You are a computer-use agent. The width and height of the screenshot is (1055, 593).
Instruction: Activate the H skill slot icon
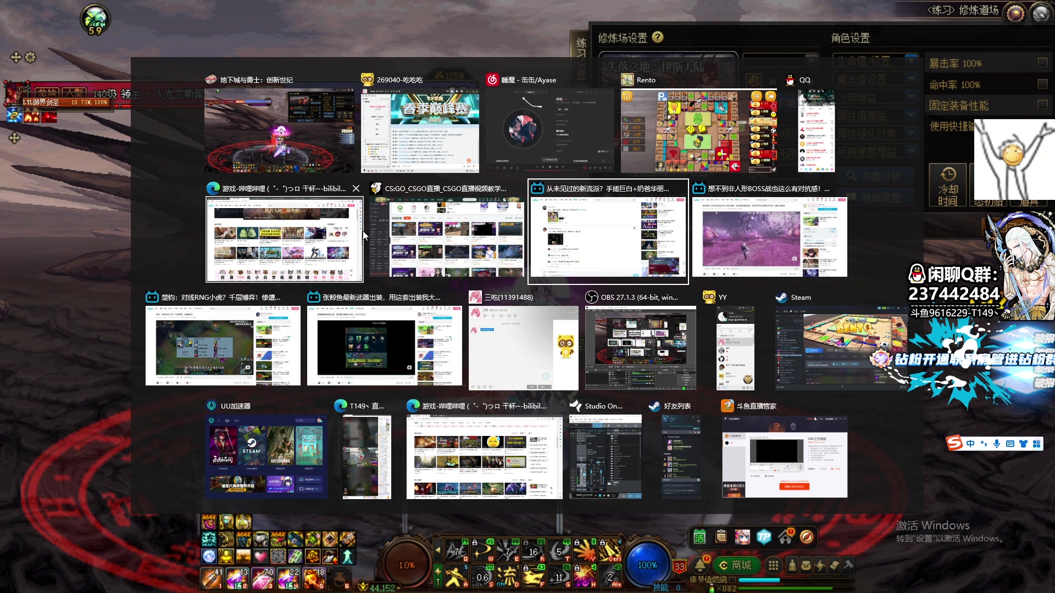tap(585, 576)
